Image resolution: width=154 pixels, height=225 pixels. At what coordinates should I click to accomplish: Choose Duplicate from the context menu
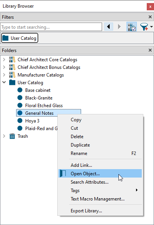(x=80, y=145)
